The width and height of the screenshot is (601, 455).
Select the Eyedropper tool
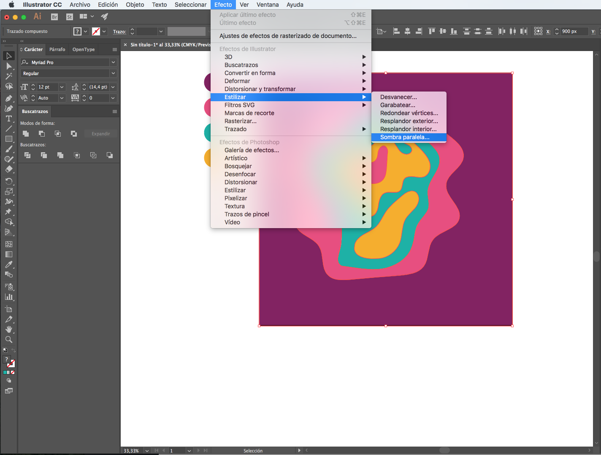(x=8, y=264)
